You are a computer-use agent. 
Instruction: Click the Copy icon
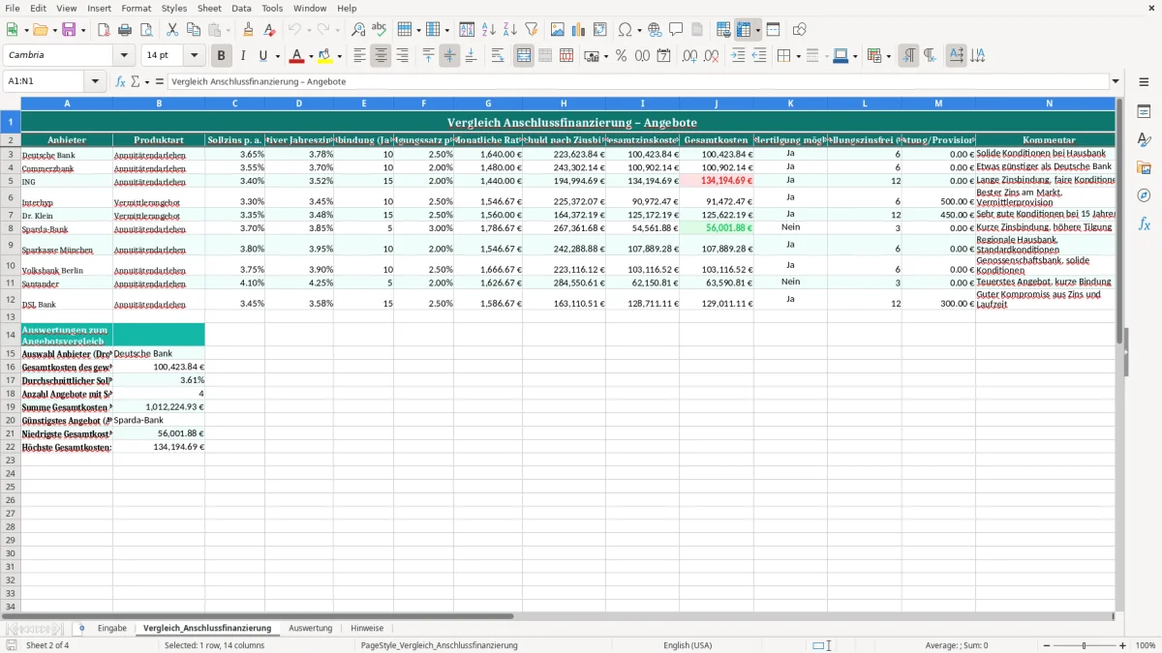coord(193,30)
